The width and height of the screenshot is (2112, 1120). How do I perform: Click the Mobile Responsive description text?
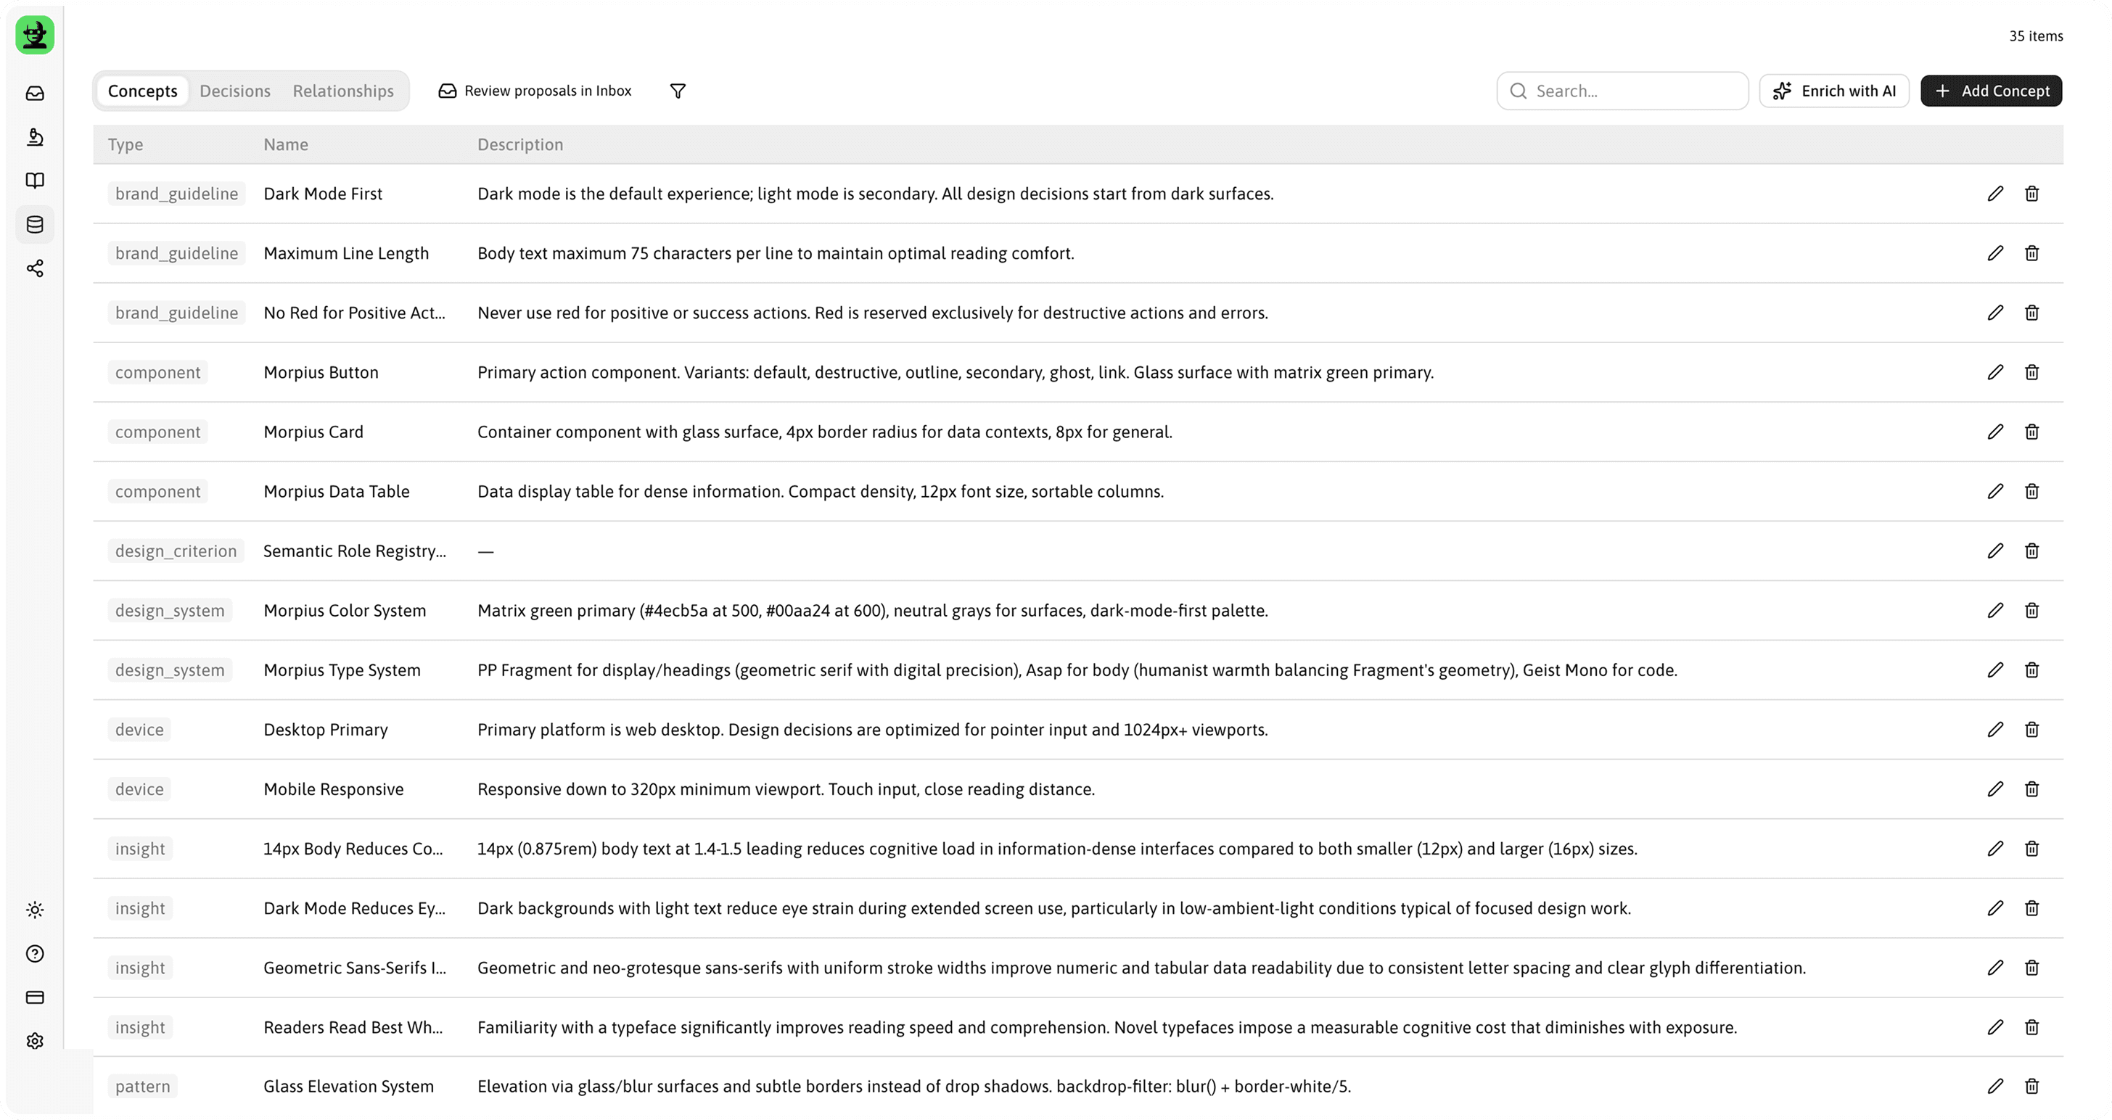point(786,789)
